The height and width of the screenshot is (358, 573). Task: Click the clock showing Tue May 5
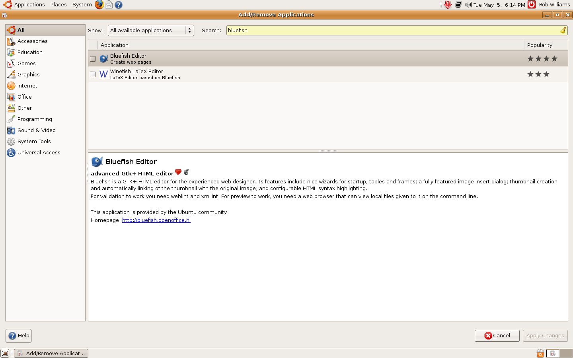[x=499, y=5]
